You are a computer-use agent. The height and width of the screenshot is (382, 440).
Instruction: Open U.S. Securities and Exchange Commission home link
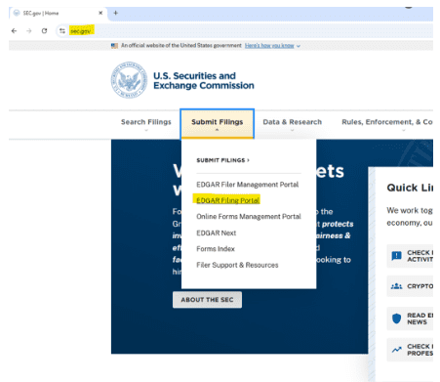point(204,80)
